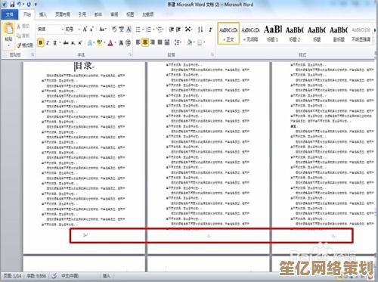Apply the 无间隔 No Spacing style
Viewport: 378px width, 282px height.
click(x=251, y=33)
